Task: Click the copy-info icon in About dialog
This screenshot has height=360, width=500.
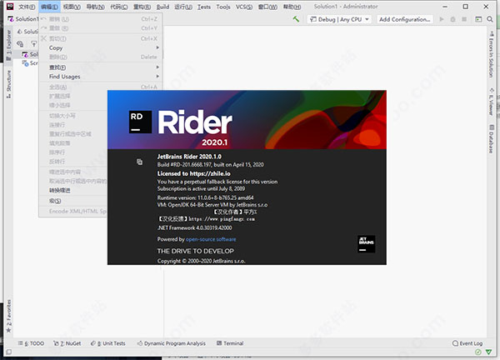Action: coord(140,162)
